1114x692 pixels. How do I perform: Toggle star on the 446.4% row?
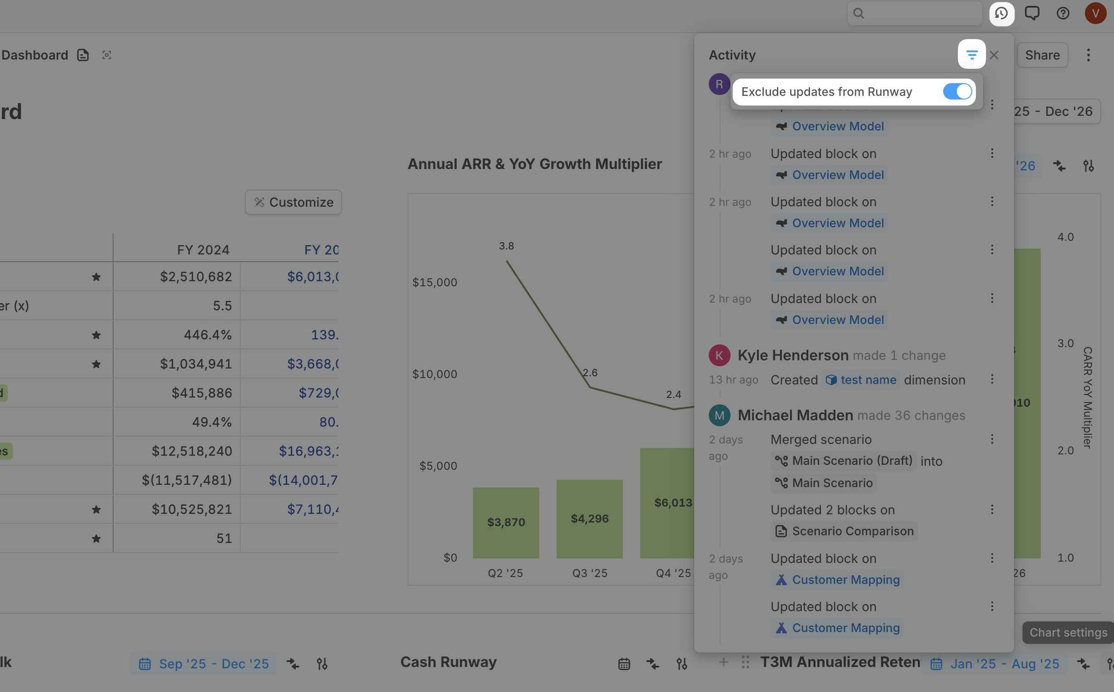coord(96,335)
